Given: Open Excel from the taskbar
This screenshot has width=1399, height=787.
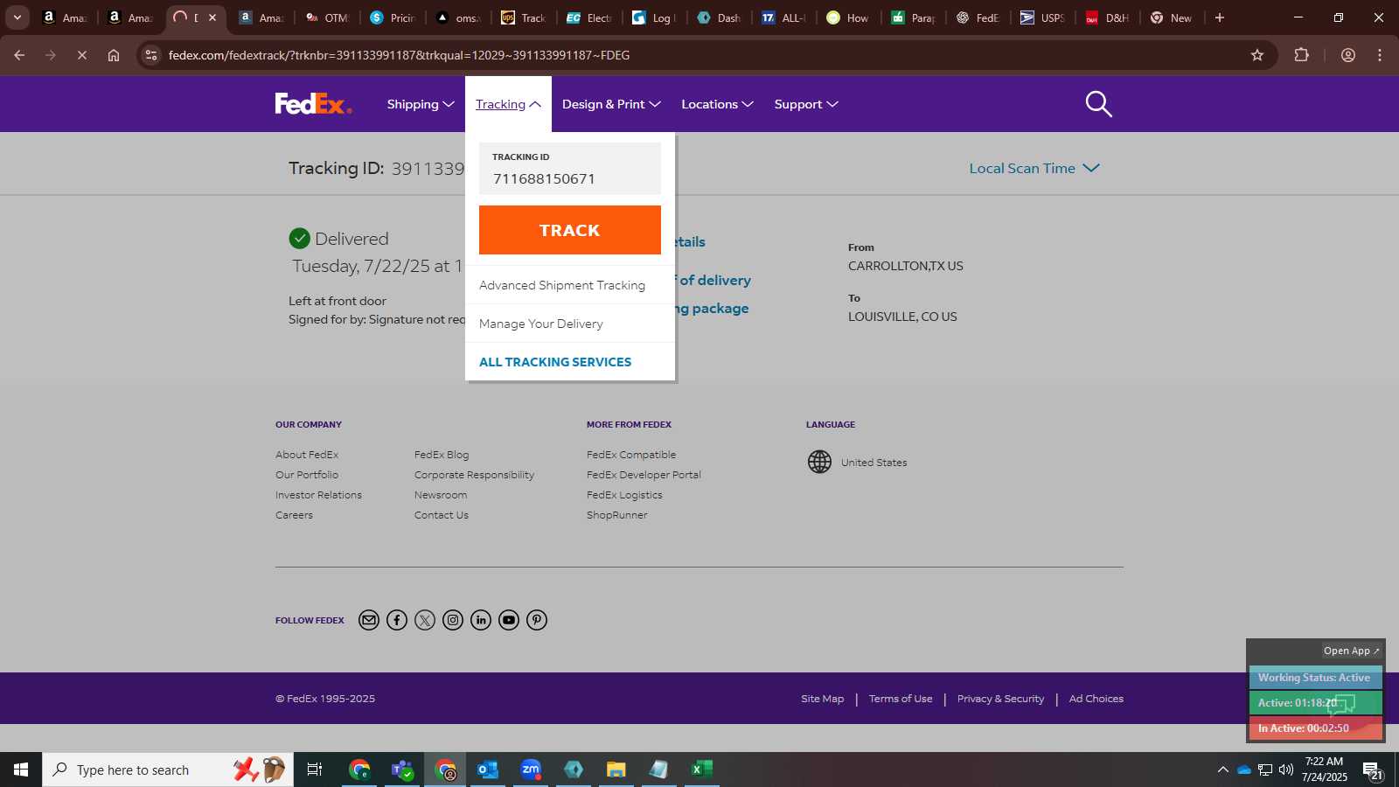Looking at the screenshot, I should [702, 770].
